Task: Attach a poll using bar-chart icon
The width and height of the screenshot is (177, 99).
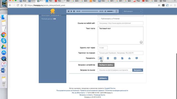Action: click(x=129, y=58)
